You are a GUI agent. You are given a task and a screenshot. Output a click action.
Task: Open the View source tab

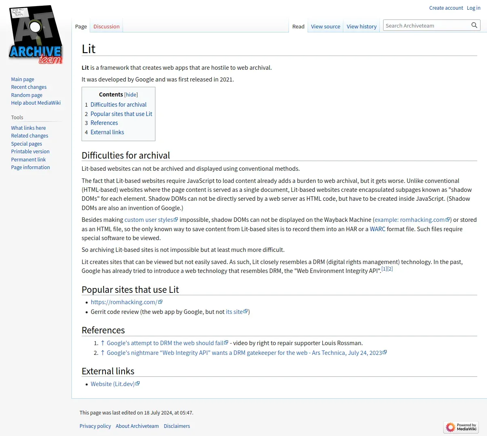[x=325, y=26]
